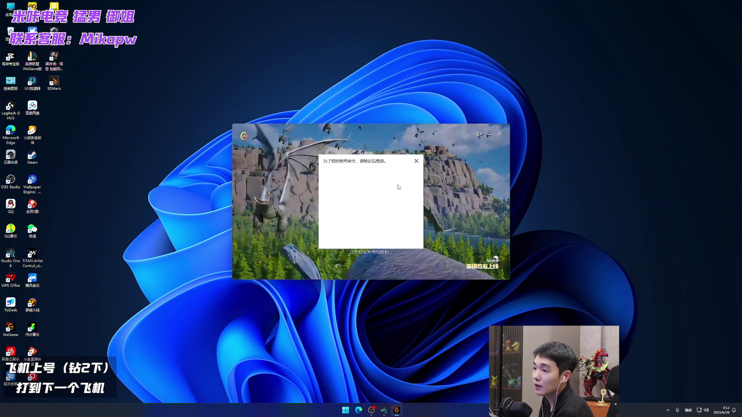The height and width of the screenshot is (417, 742).
Task: Select OBS Studio desktop icon
Action: 10,182
